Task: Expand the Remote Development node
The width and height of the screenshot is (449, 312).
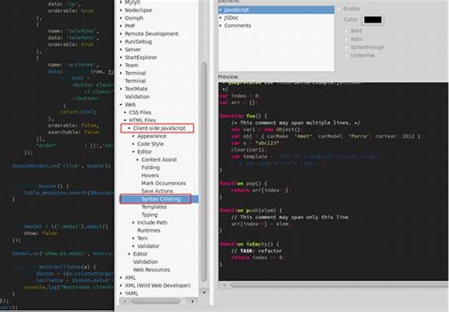Action: click(121, 34)
